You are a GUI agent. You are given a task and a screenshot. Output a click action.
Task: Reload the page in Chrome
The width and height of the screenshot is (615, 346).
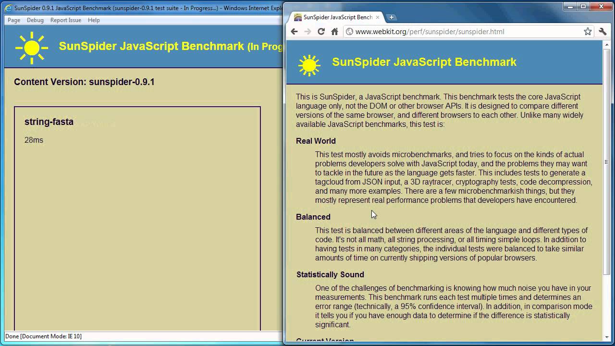[321, 32]
